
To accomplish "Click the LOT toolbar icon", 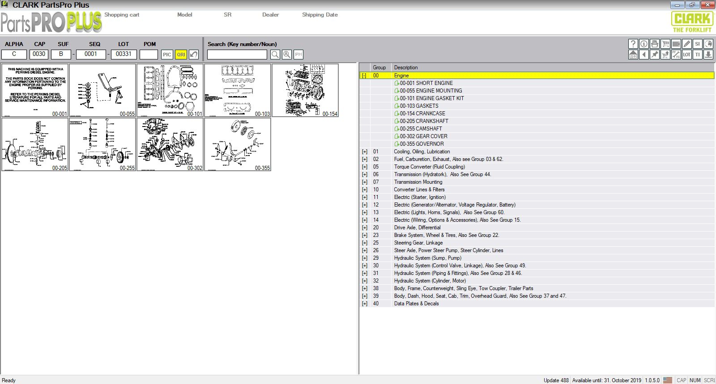I will pyautogui.click(x=686, y=55).
